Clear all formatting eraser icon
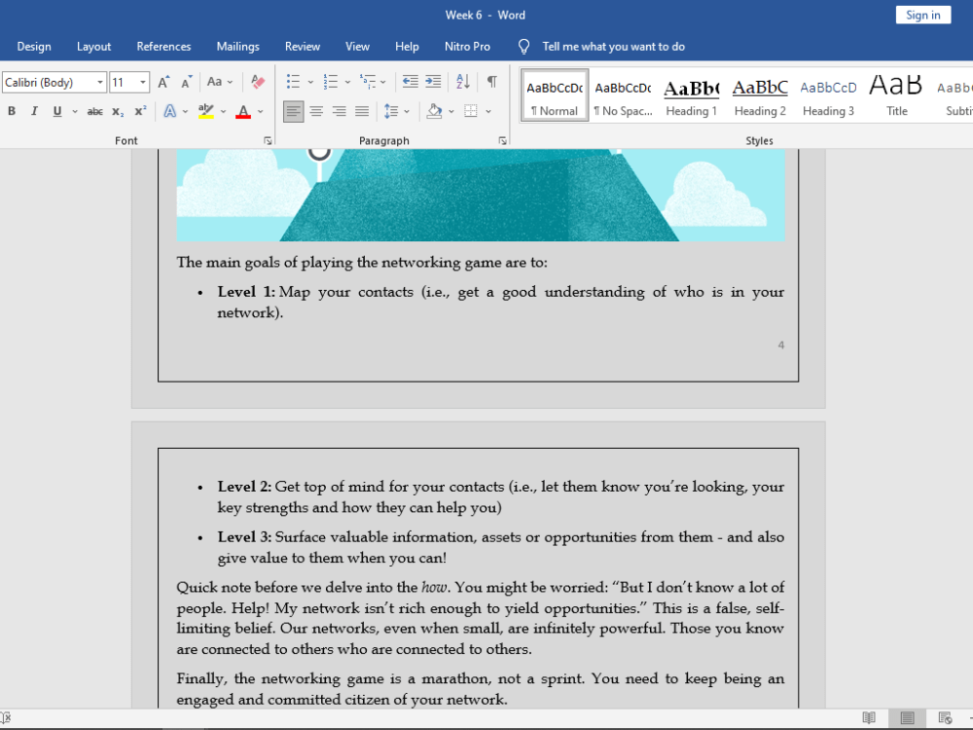 coord(258,82)
